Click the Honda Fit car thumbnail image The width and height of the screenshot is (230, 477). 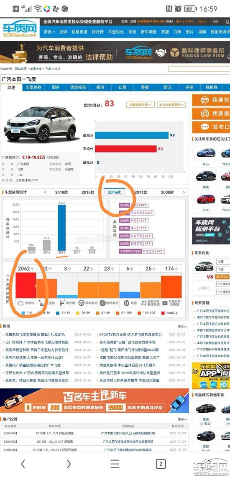pos(40,124)
